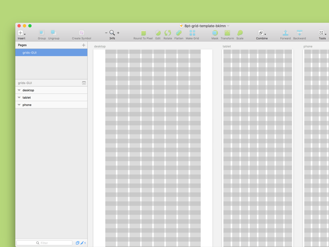Viewport: 329px width, 247px height.
Task: Apply the Mask tool
Action: tap(215, 33)
